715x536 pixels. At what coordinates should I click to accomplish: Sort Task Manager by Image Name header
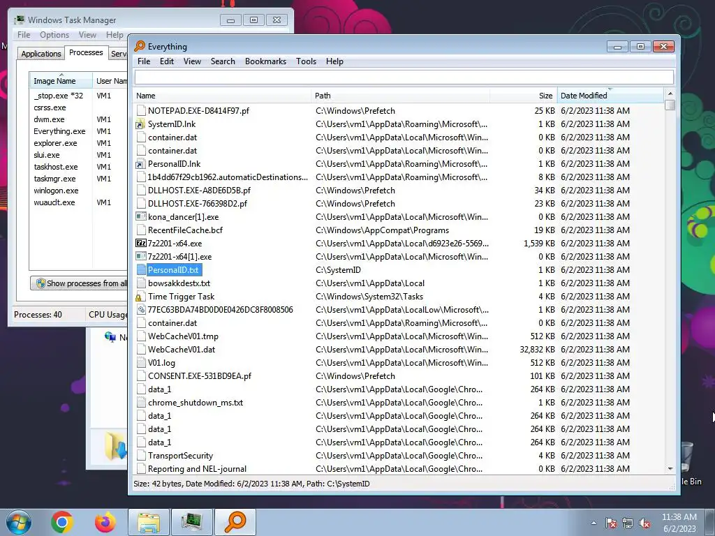pos(61,81)
